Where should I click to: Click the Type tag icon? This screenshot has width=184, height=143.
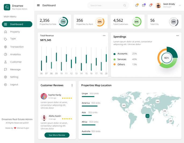coord(5,39)
